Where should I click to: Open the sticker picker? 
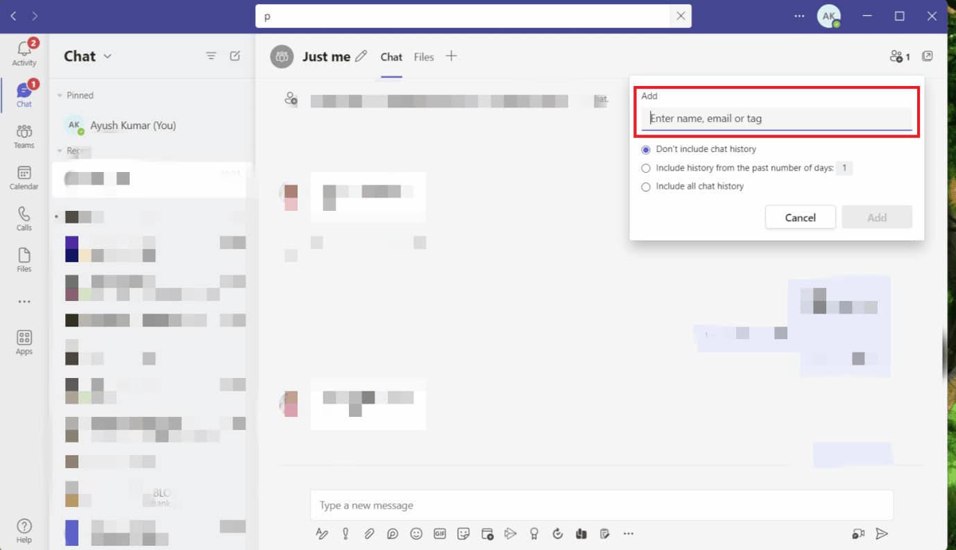click(x=463, y=533)
